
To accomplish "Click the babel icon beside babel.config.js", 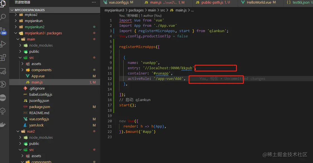I will point(25,94).
